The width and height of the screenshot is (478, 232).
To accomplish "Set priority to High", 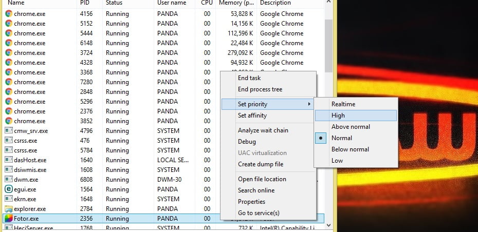I will click(x=339, y=115).
